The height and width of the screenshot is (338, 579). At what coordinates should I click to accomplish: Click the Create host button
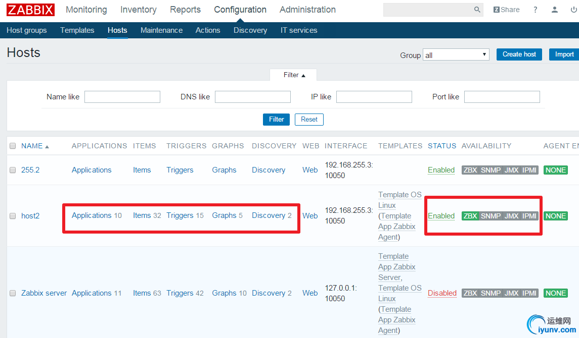519,54
